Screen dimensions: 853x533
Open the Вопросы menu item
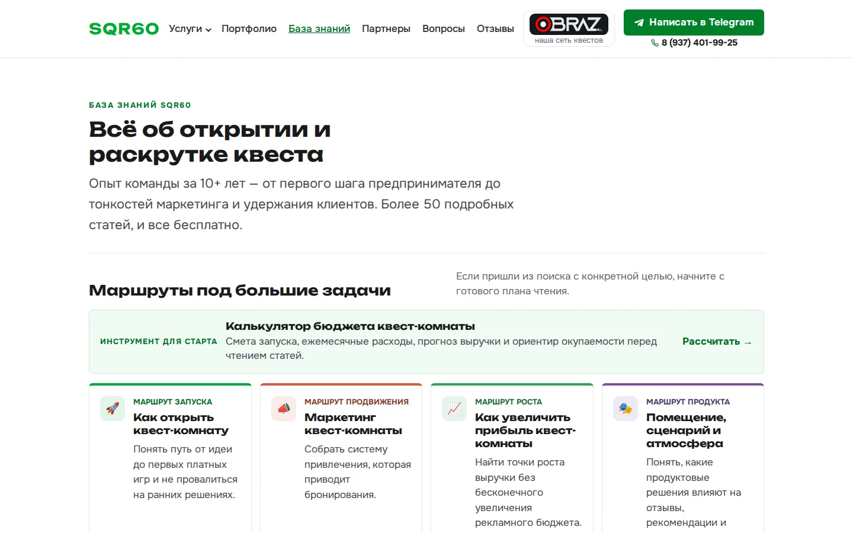point(444,28)
